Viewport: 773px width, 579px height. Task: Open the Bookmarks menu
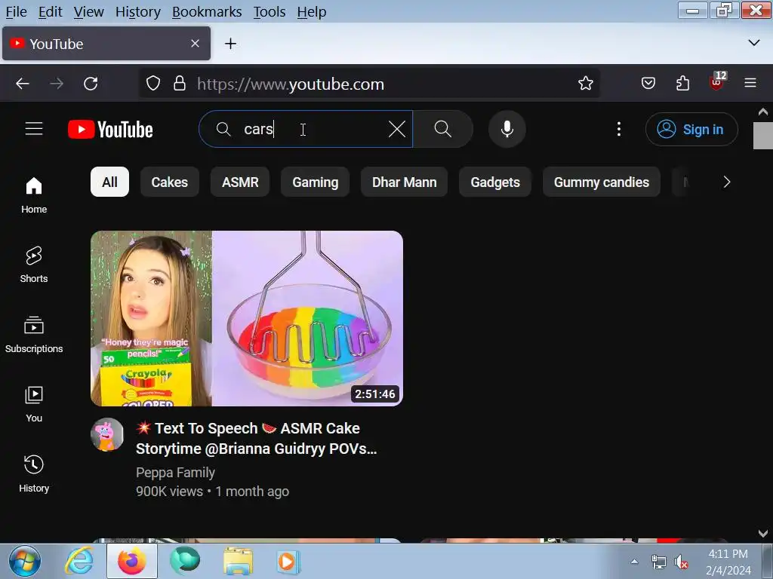pos(207,12)
